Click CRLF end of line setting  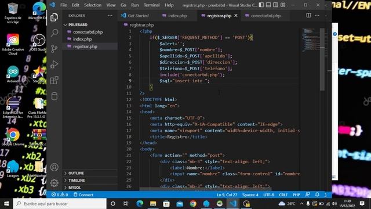(x=283, y=195)
